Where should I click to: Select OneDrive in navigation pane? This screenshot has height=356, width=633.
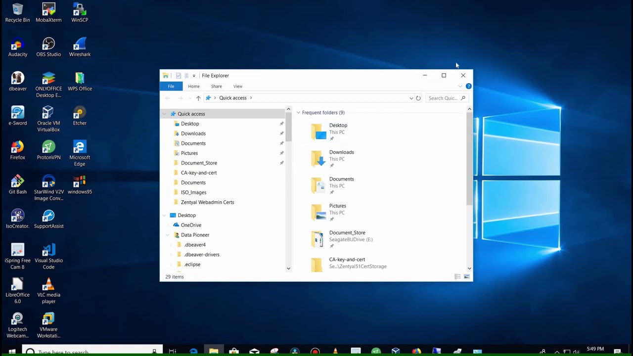coord(191,225)
